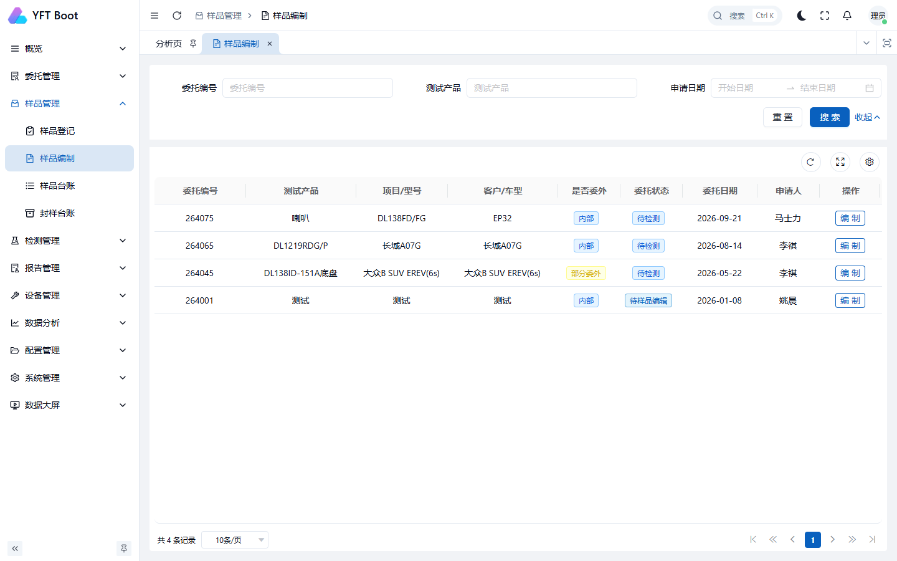Collapse filters with the 收起 link
Image resolution: width=897 pixels, height=561 pixels.
(867, 117)
